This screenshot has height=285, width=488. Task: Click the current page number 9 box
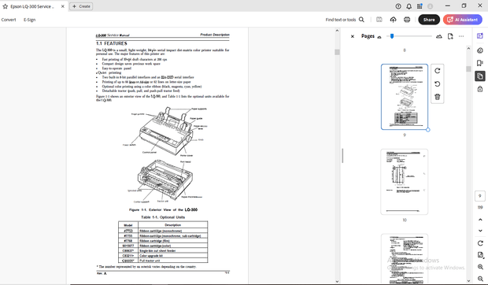point(480,196)
